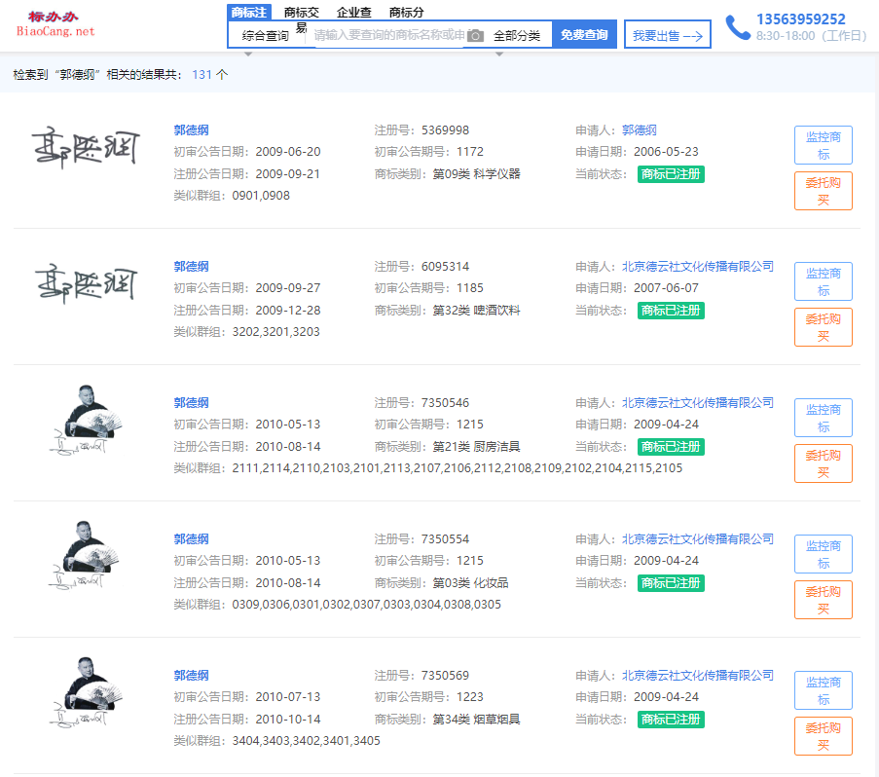Click 监控商标 for registration 5369998

click(823, 145)
